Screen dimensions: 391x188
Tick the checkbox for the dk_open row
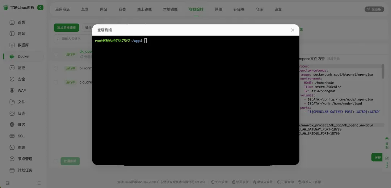pos(56,54)
